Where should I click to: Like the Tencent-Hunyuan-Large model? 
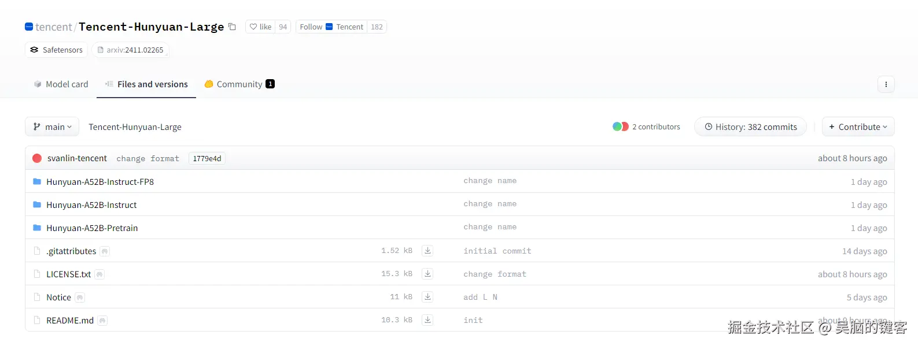click(260, 27)
